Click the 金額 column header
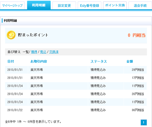This screenshot has width=152, height=127. click(x=129, y=61)
